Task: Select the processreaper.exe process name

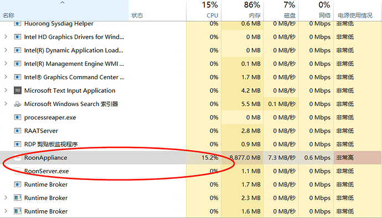Action: click(x=50, y=118)
